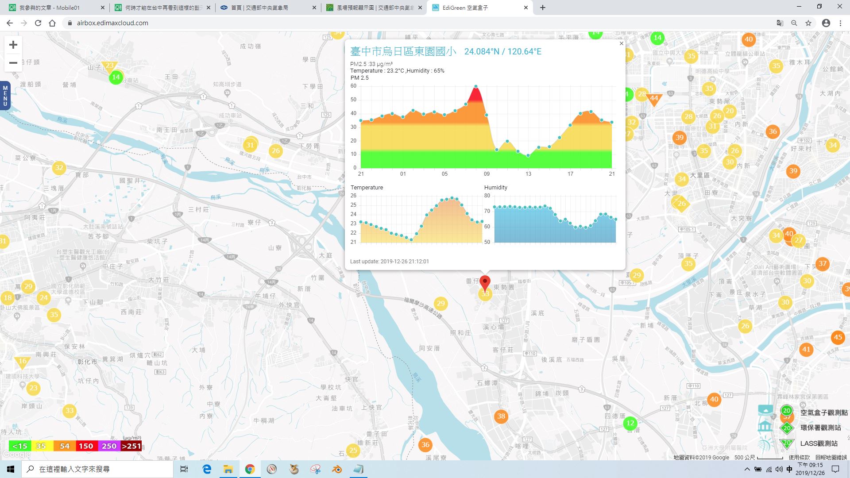Open the volume control in tray
This screenshot has height=478, width=850.
tap(779, 469)
